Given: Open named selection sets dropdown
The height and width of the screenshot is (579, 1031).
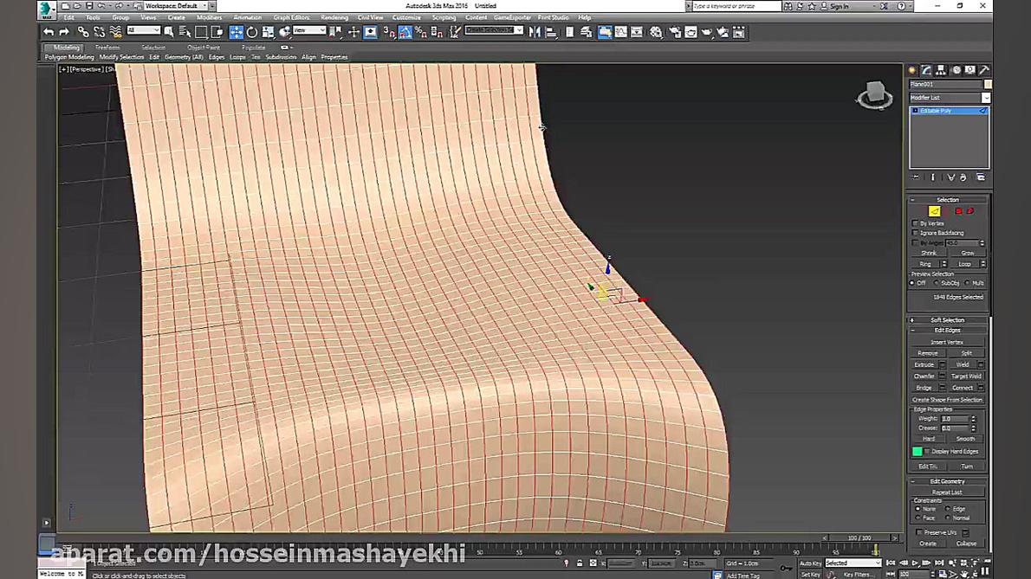Looking at the screenshot, I should [x=494, y=30].
